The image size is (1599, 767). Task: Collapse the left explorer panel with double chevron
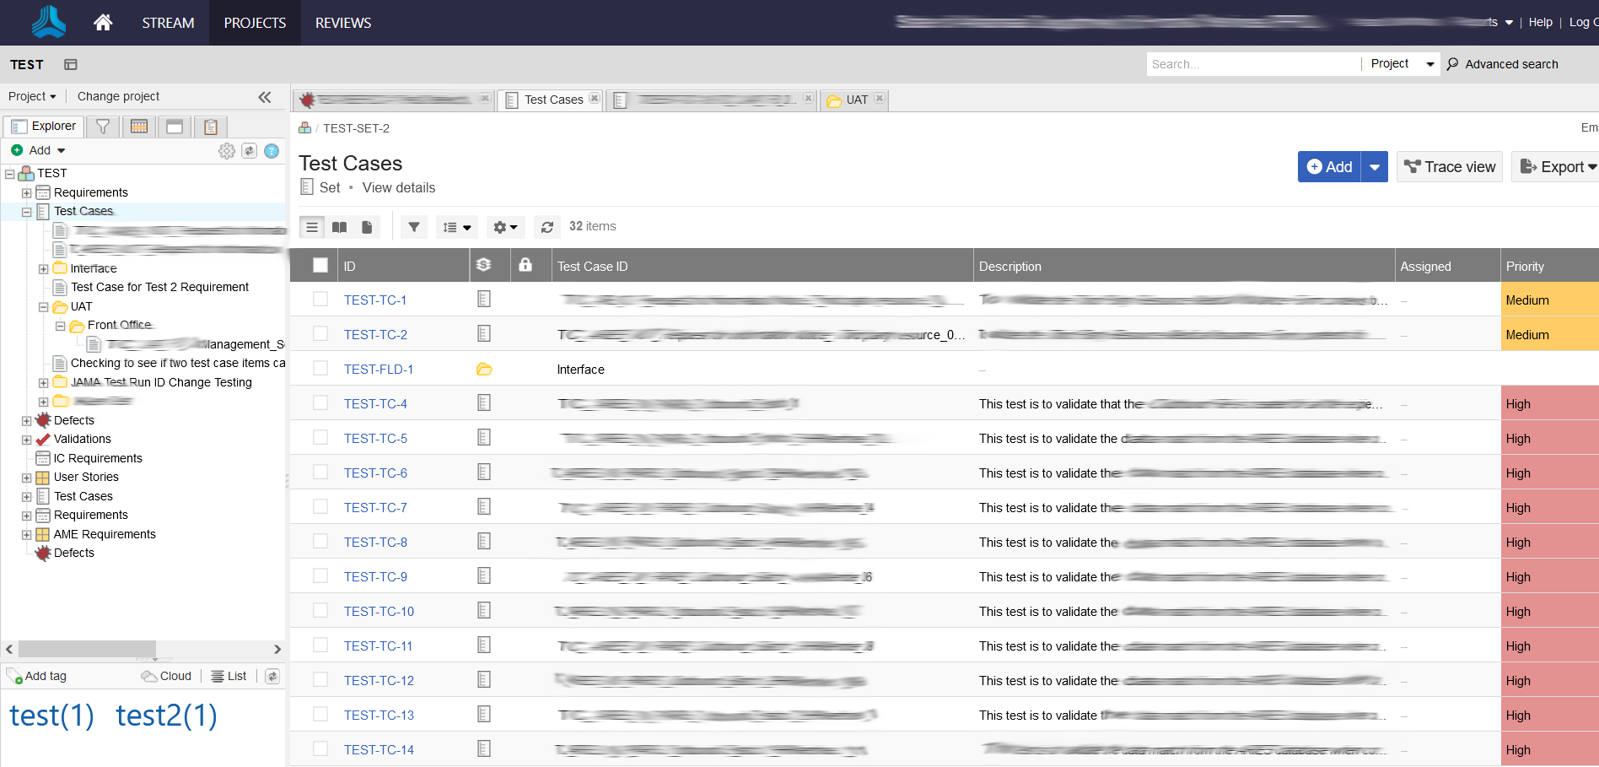point(265,97)
